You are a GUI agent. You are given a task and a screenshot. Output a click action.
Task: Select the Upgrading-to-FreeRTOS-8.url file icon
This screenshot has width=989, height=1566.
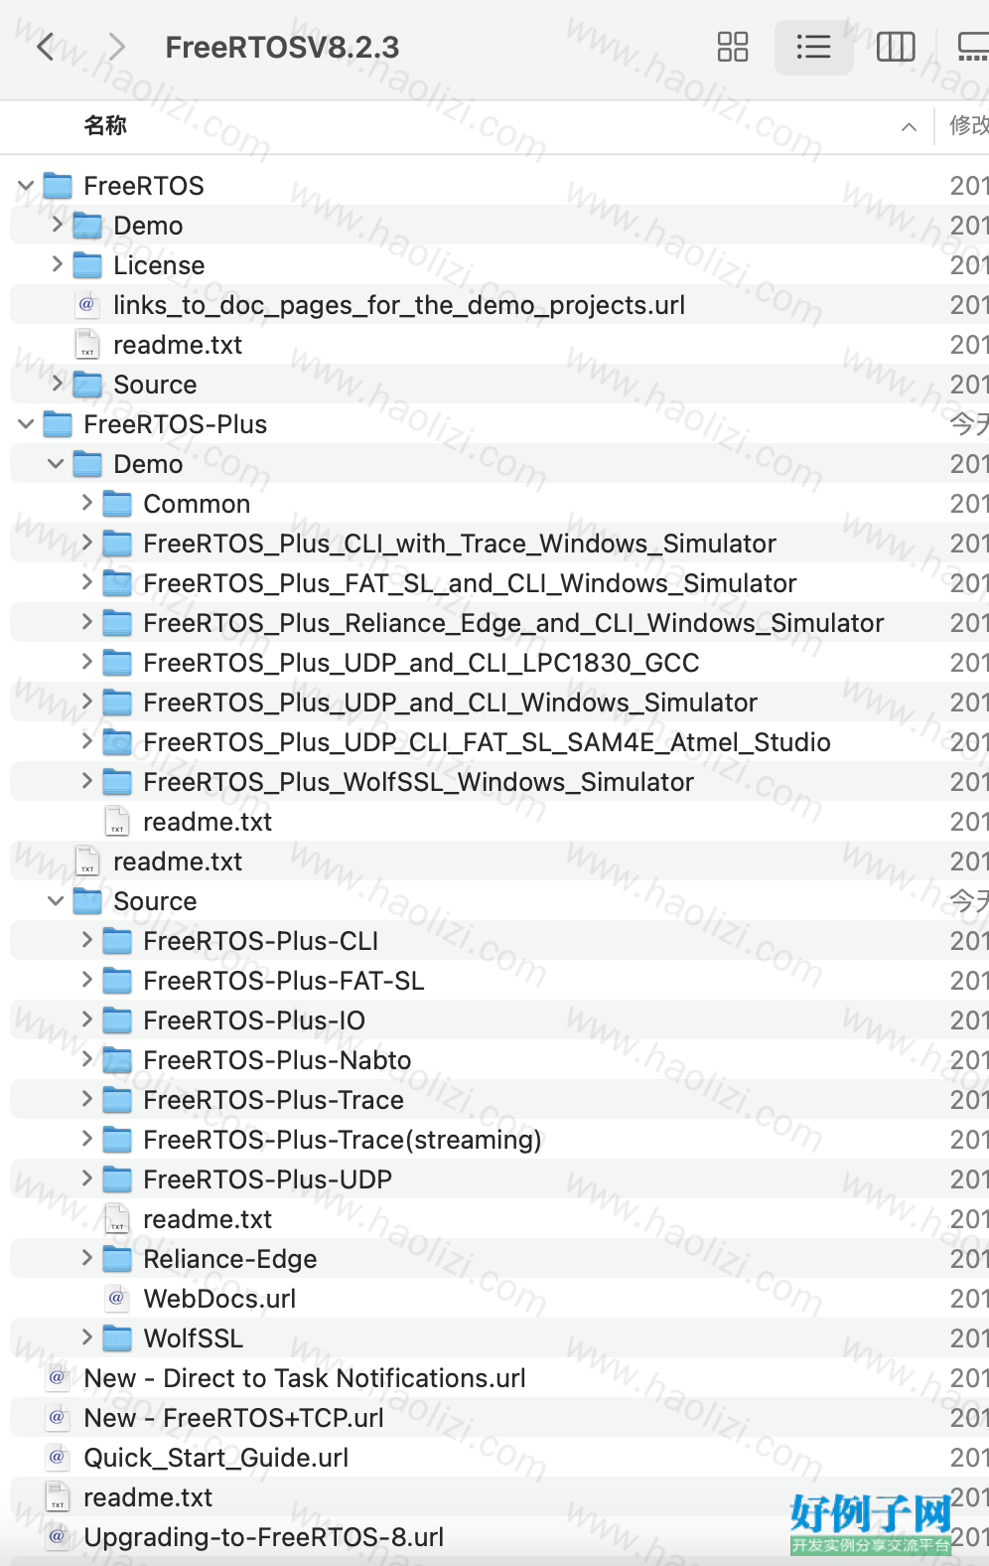tap(58, 1537)
